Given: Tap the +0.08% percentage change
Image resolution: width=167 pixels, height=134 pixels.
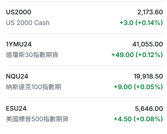Looking at the screenshot, I should click(149, 119).
